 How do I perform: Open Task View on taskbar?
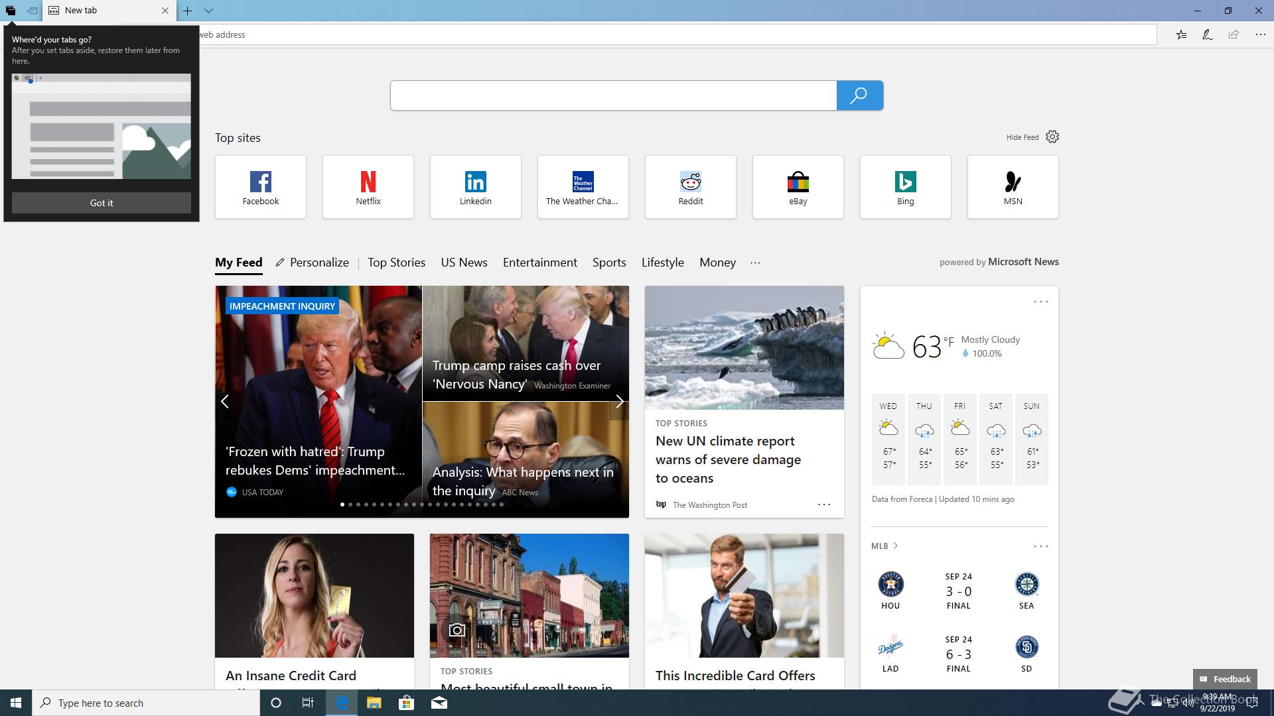(x=308, y=703)
